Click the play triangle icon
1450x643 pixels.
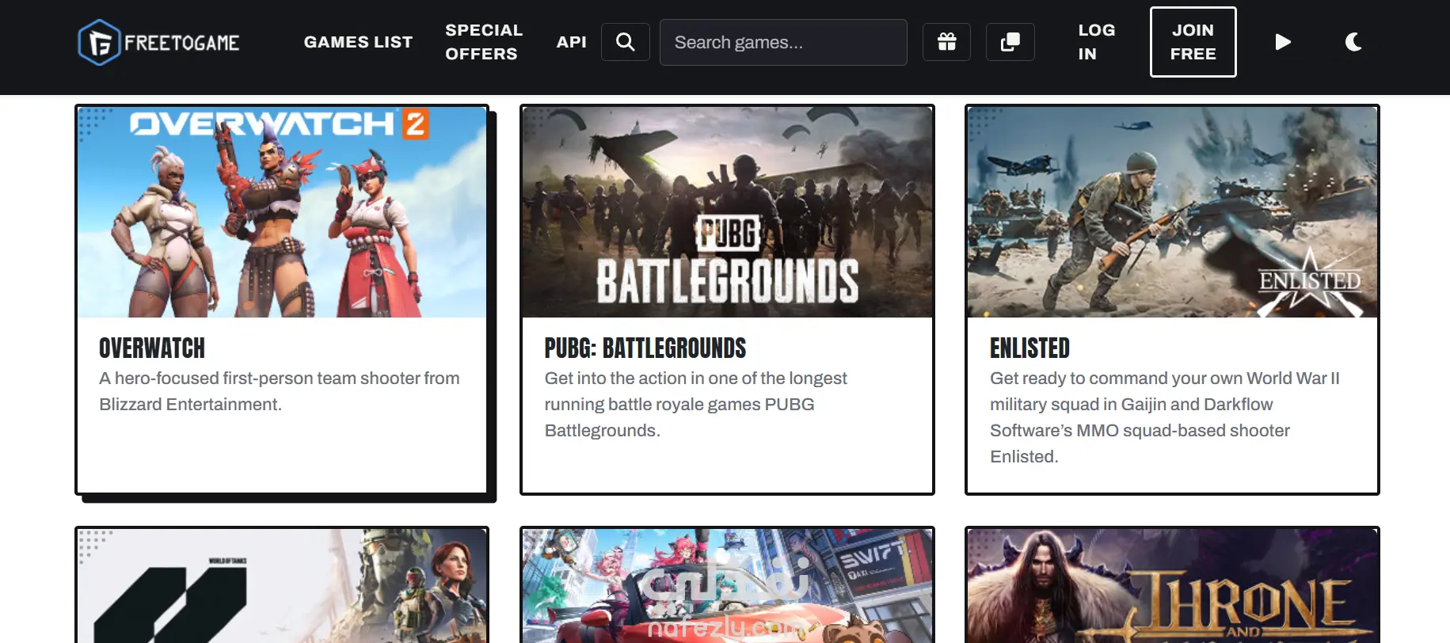[x=1283, y=42]
